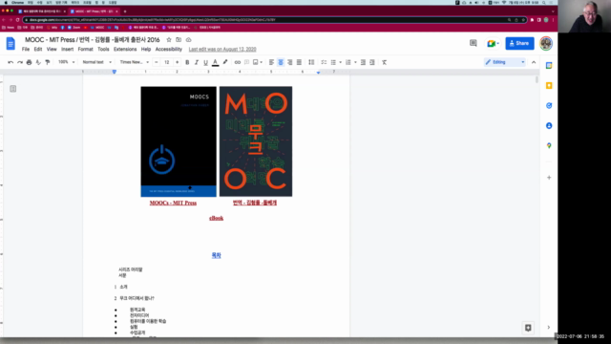Image resolution: width=611 pixels, height=344 pixels.
Task: Insert a link with the link icon
Action: tap(238, 62)
